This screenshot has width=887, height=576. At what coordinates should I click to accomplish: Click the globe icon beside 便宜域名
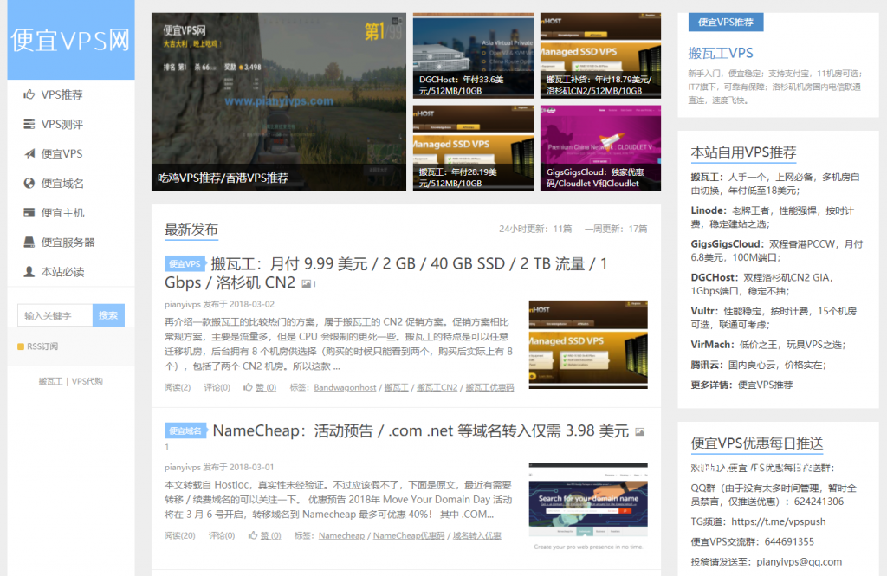pyautogui.click(x=29, y=183)
